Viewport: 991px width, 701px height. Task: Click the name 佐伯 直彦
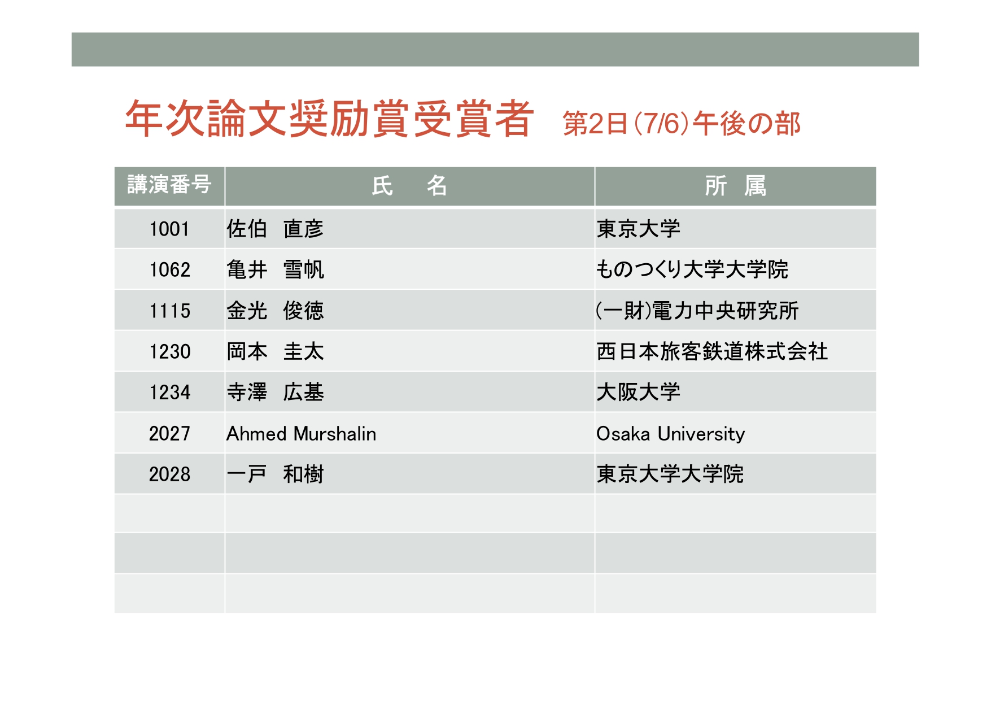click(275, 229)
